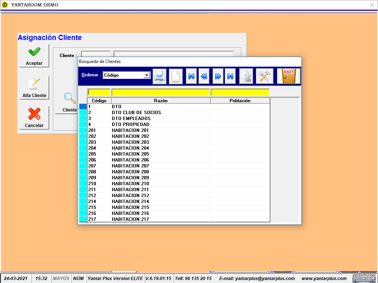This screenshot has height=283, width=378.
Task: Click the Alta Cliente button
Action: [34, 89]
